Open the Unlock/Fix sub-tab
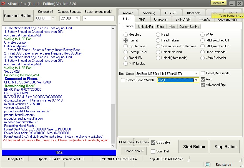 click(145, 26)
